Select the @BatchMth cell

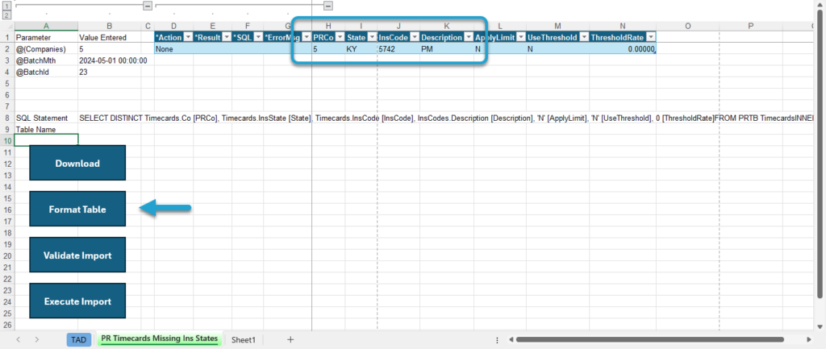[46, 60]
